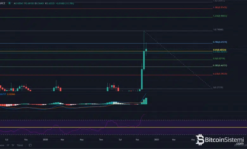
Task: Click the 1.382 Fibonacci extension label
Action: click(x=220, y=7)
